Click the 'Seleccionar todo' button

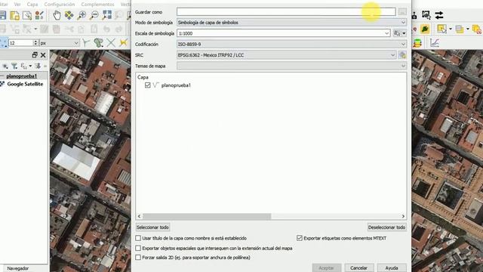[x=152, y=227]
